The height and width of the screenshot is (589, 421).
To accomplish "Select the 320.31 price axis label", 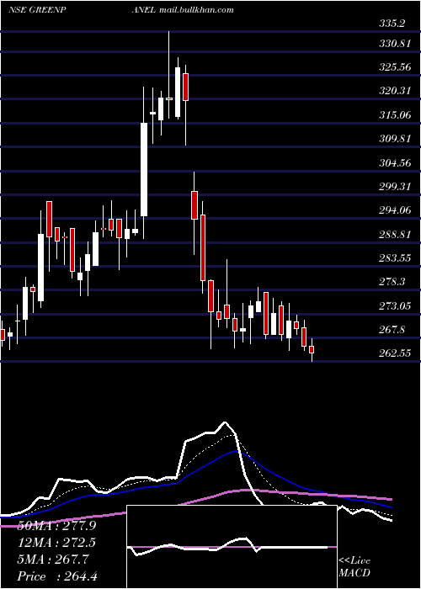I will click(x=394, y=91).
